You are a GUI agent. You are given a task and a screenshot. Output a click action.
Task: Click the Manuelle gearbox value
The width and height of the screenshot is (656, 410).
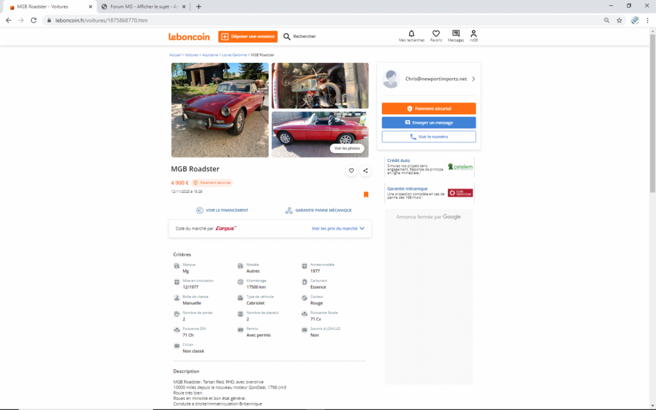click(192, 303)
